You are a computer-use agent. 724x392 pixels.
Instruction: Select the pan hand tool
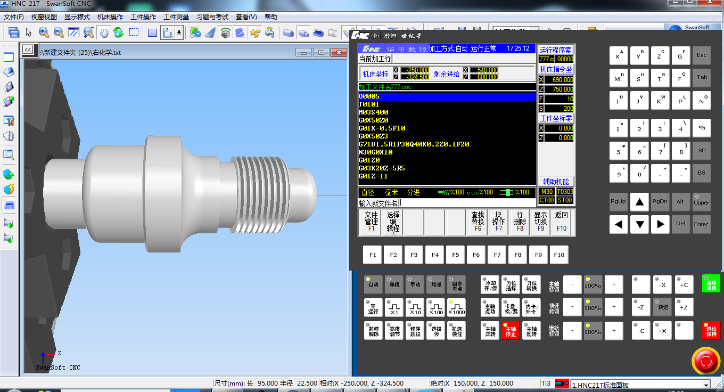pos(104,32)
